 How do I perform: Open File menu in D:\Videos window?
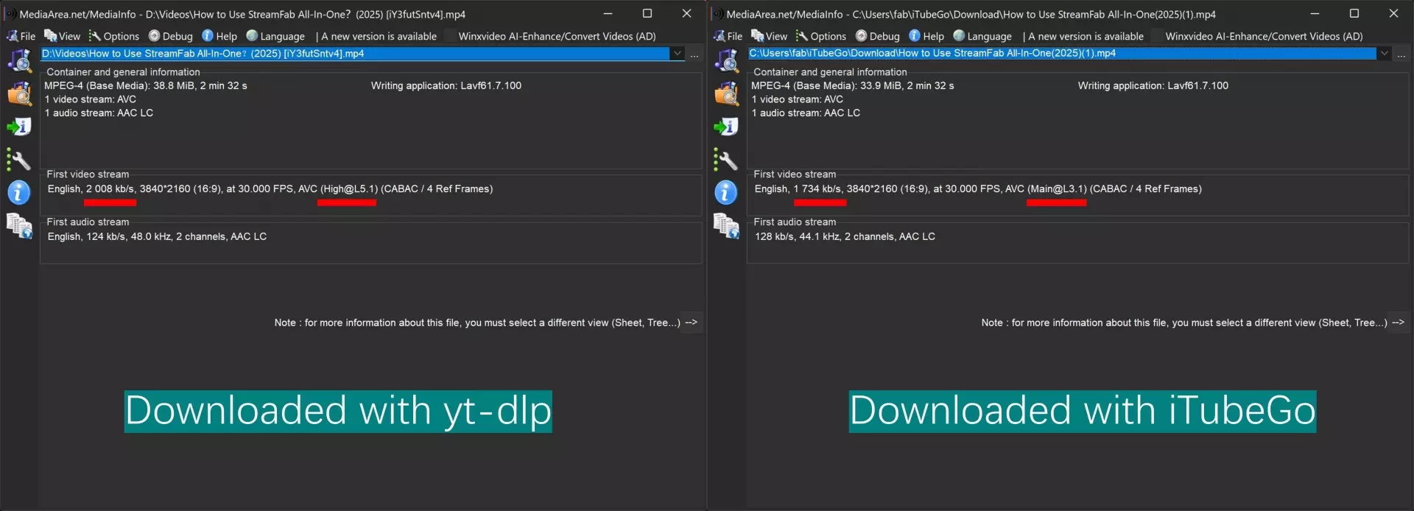point(21,36)
